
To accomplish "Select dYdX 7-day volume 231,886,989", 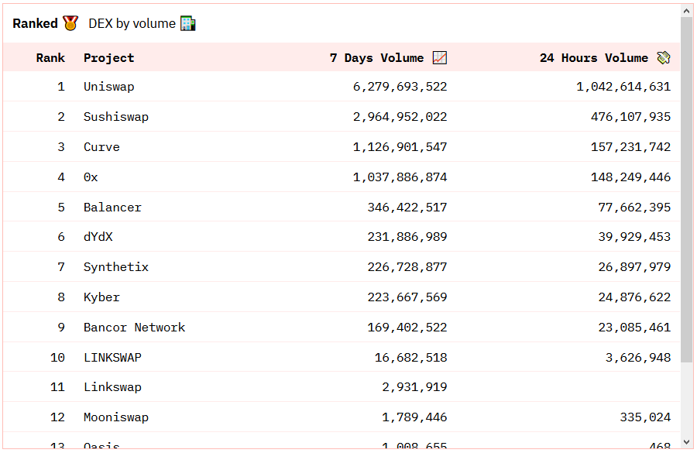I will pyautogui.click(x=407, y=237).
